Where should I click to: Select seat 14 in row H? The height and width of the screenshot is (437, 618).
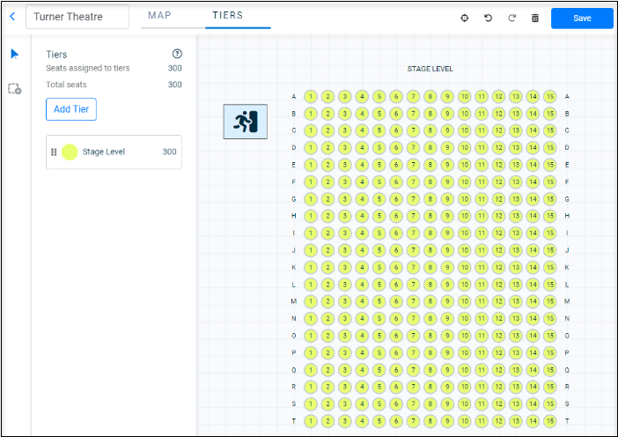[x=533, y=216]
